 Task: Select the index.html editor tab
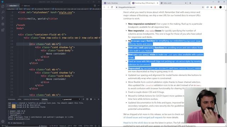pos(13,6)
